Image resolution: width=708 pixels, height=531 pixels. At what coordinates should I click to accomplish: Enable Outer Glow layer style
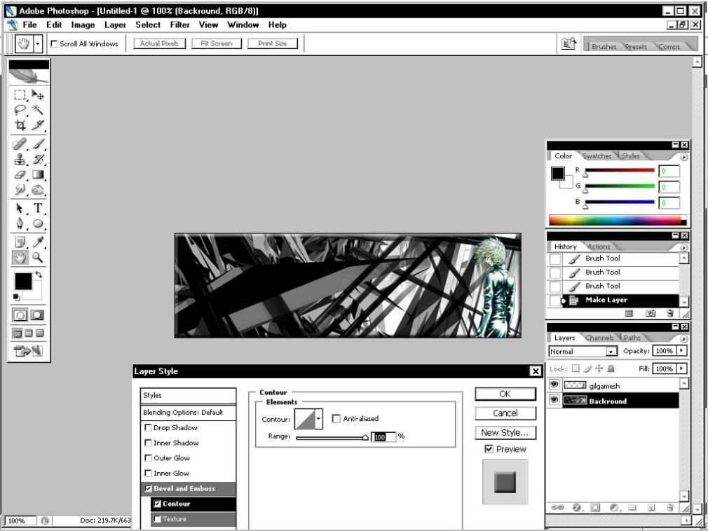coord(148,458)
